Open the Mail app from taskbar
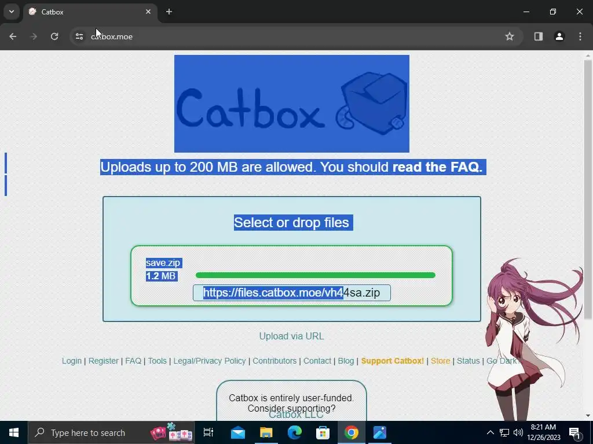The height and width of the screenshot is (444, 593). [x=238, y=432]
